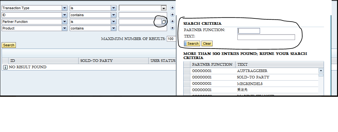Viewport: 338px width, 132px height.
Task: Click the Auftraggeber text cell
Action: click(252, 71)
